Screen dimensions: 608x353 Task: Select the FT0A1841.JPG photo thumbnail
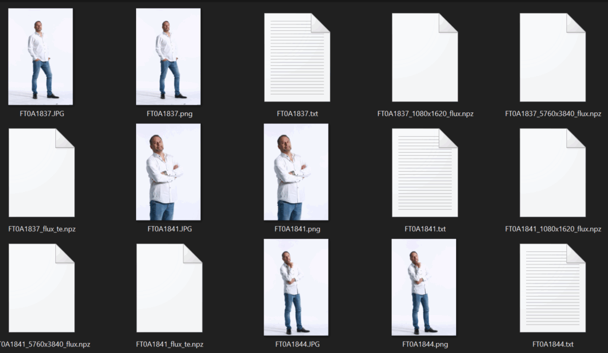click(169, 172)
